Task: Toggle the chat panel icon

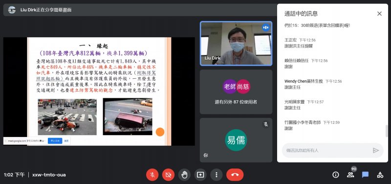Action: [x=365, y=175]
